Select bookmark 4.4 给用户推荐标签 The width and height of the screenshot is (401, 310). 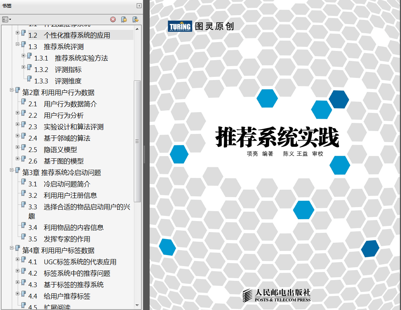tap(59, 296)
